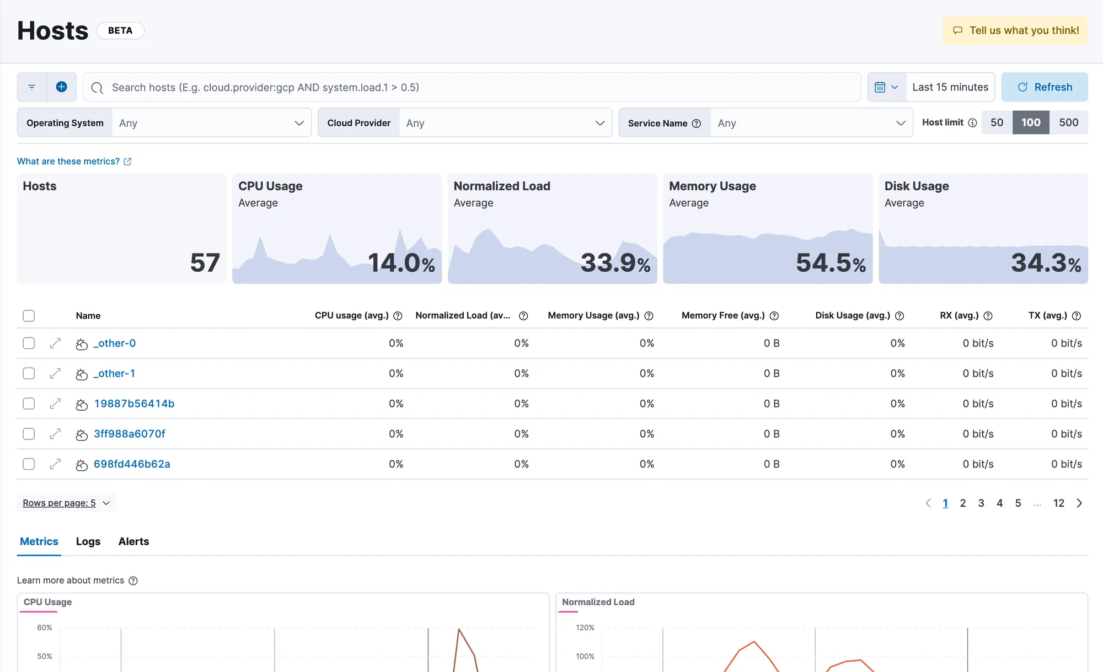The image size is (1103, 672).
Task: Check the 698fd446b62a row checkbox
Action: 29,464
